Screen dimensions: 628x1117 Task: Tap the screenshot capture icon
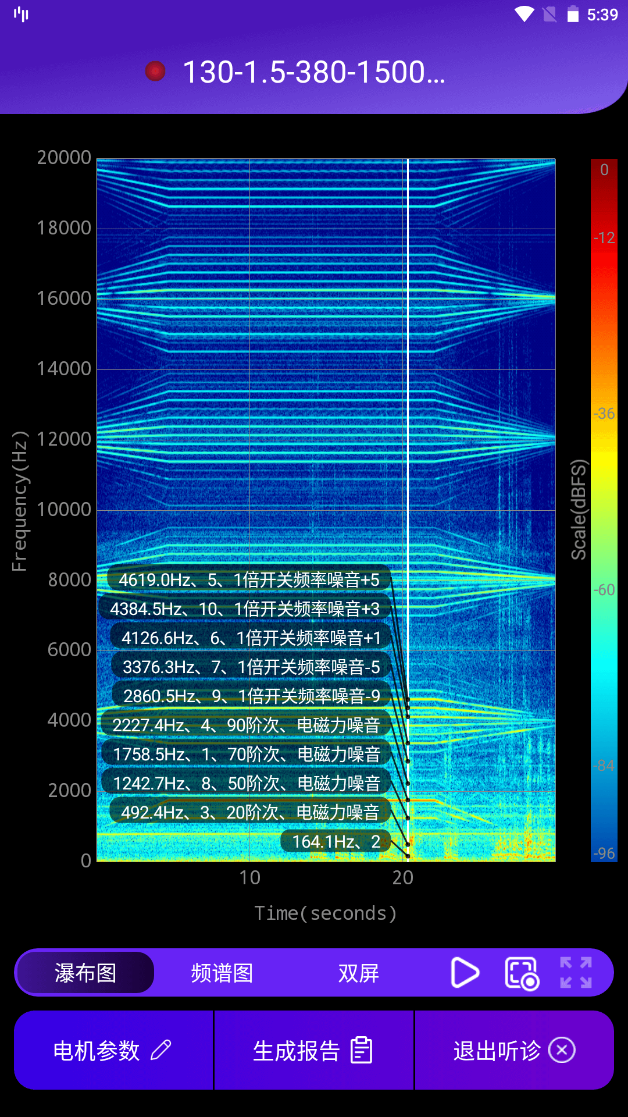[x=521, y=973]
